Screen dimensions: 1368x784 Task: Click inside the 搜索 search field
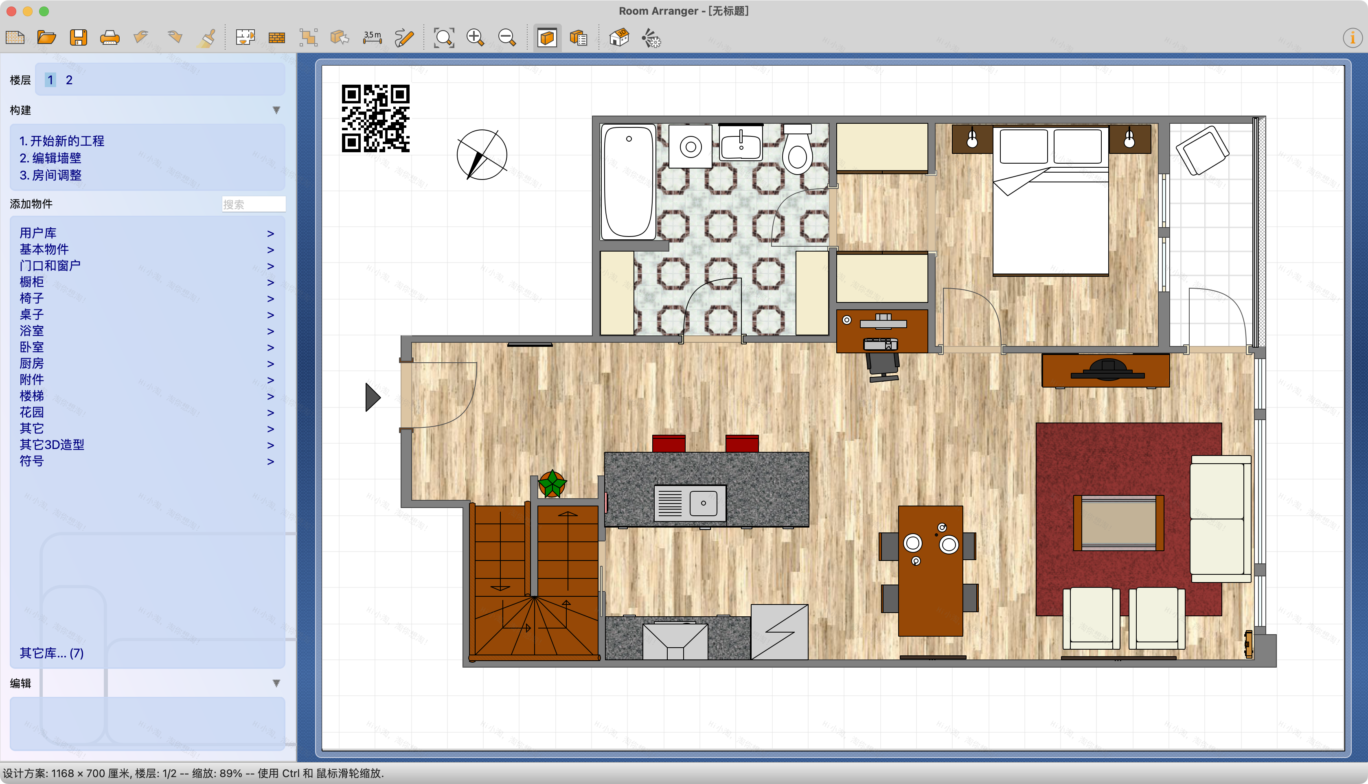[253, 204]
